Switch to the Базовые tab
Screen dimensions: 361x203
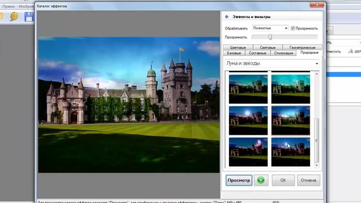234,53
